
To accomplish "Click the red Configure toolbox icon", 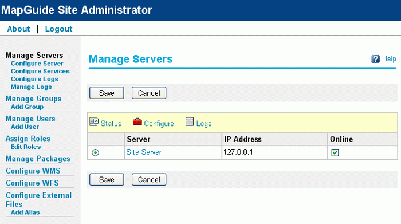I will click(137, 121).
